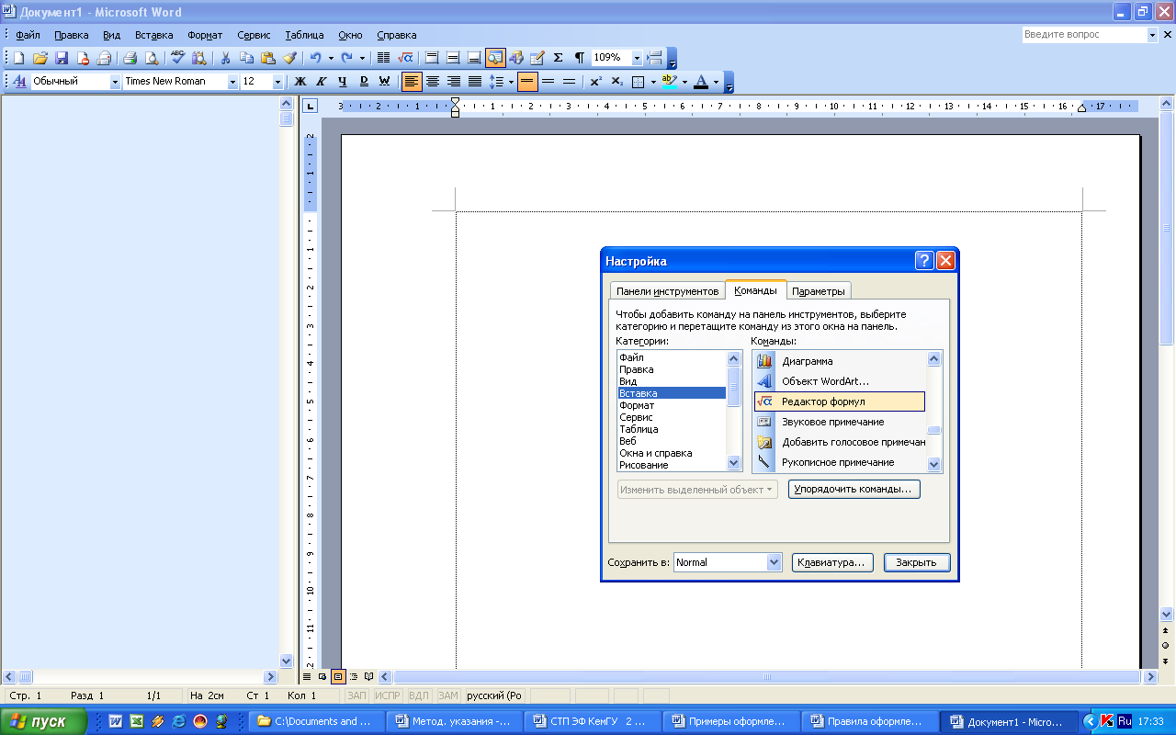Open the Styles and Formatting pane icon
Image resolution: width=1176 pixels, height=735 pixels.
18,82
